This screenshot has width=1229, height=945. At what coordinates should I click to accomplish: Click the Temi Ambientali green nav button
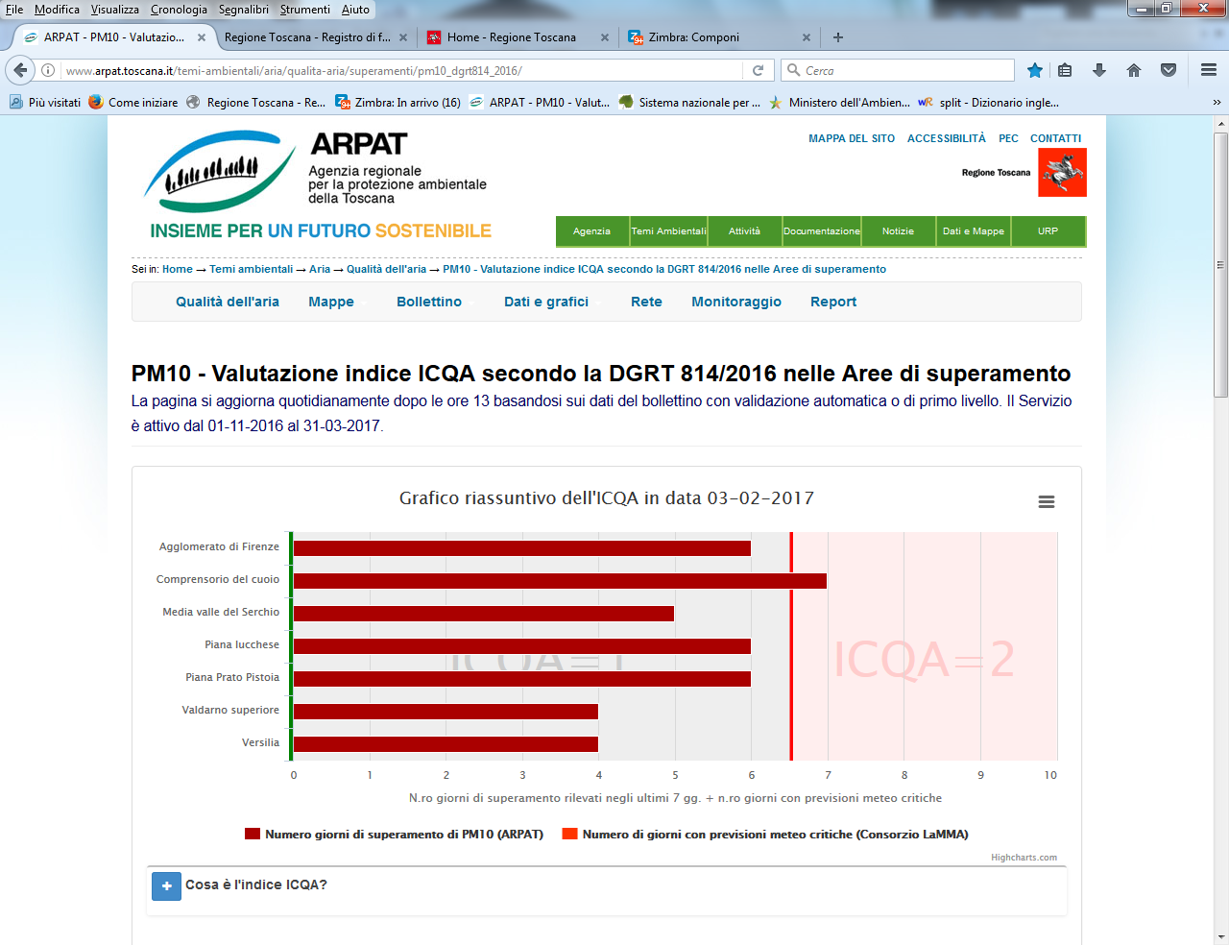(x=668, y=231)
